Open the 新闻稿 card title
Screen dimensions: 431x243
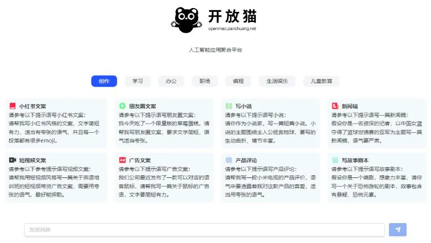tap(350, 106)
